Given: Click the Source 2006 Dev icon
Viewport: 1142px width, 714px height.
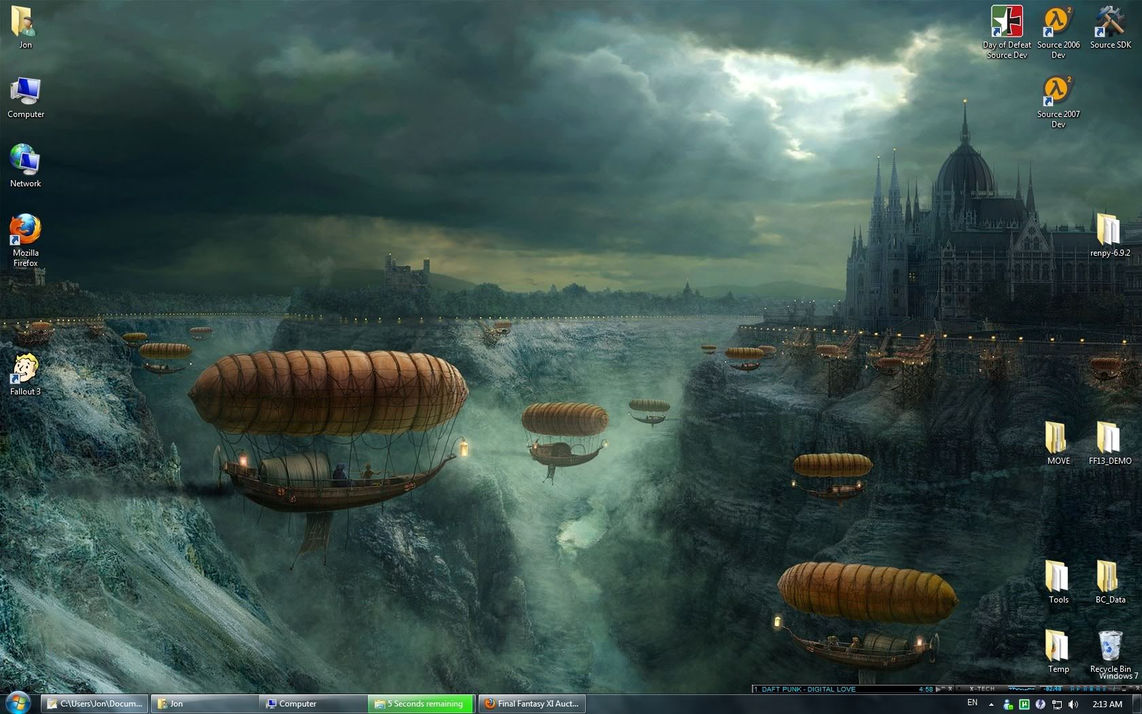Looking at the screenshot, I should pos(1058,23).
